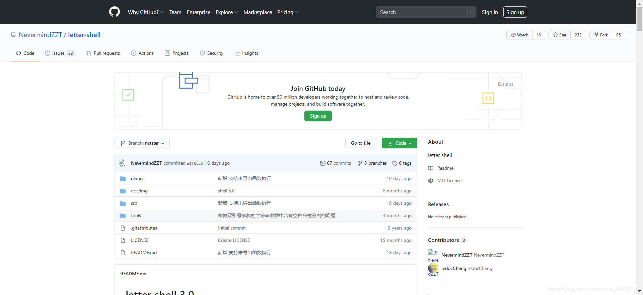The image size is (643, 295).
Task: Expand the Pricing dropdown menu
Action: pos(288,12)
